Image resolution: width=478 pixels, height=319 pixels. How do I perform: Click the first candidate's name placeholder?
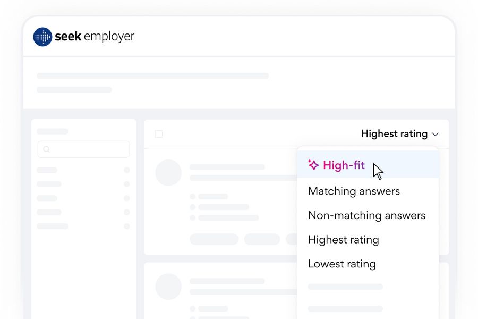pos(227,167)
